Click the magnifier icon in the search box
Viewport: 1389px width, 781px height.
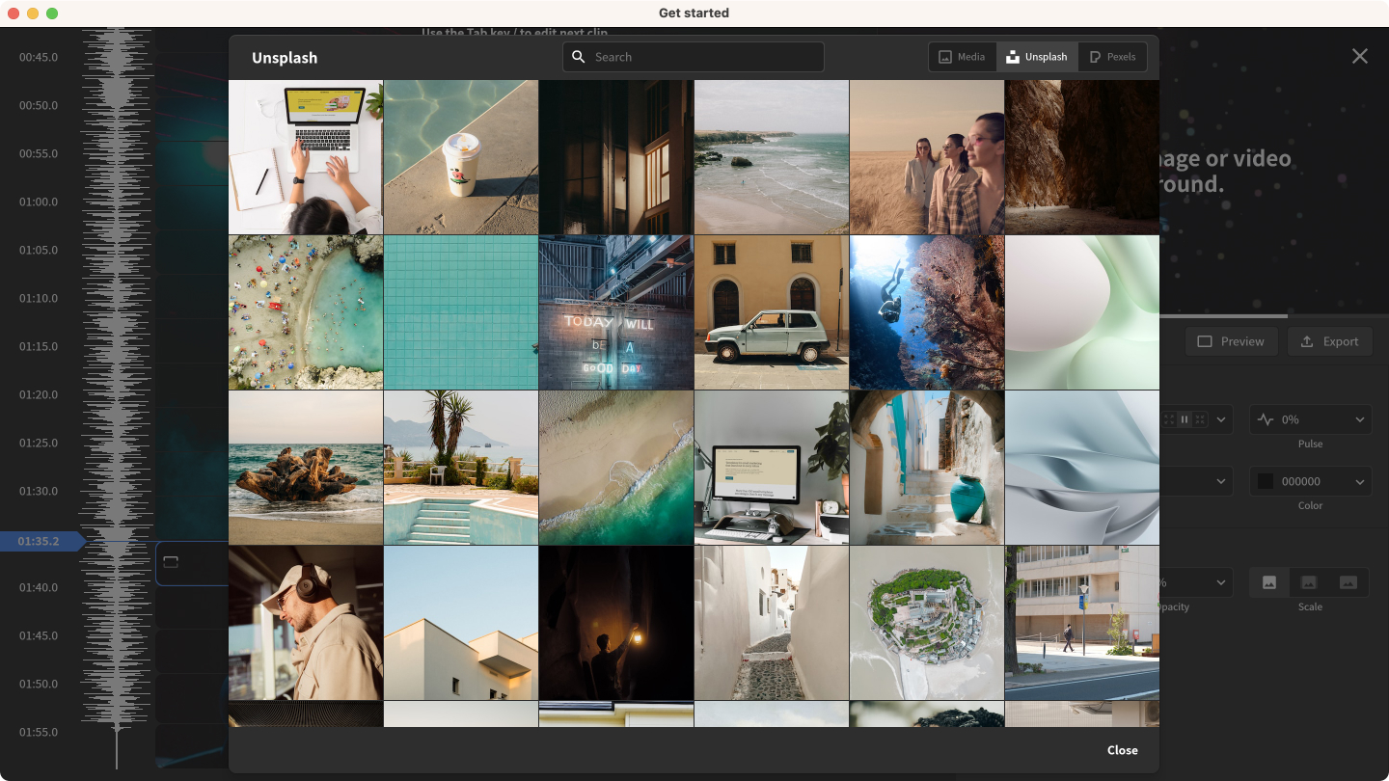[579, 57]
